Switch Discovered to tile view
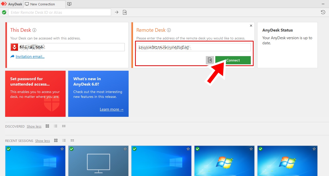The image size is (329, 176). pyautogui.click(x=47, y=126)
